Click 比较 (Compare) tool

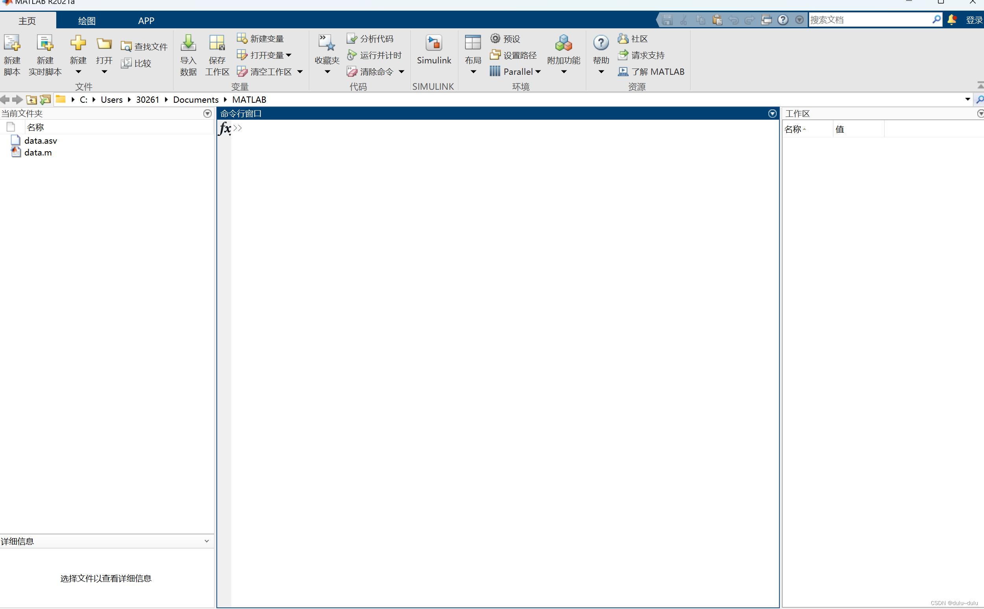[136, 63]
